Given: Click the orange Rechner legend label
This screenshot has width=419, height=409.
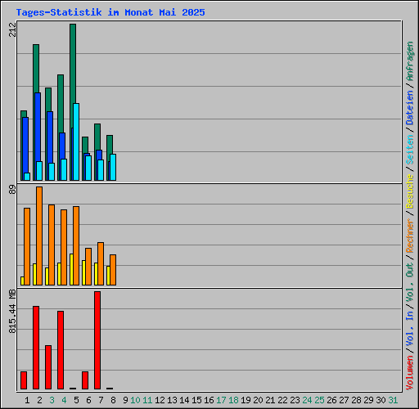Looking at the screenshot, I should tap(410, 236).
